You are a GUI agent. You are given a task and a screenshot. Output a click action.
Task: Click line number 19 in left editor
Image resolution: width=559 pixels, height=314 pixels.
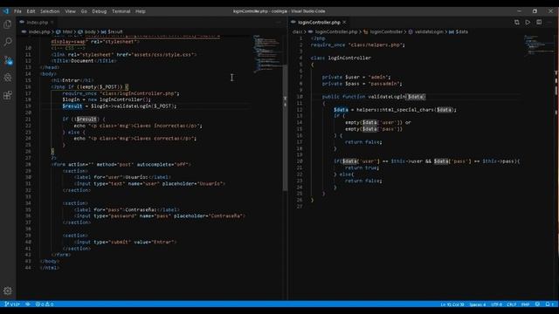[28, 106]
